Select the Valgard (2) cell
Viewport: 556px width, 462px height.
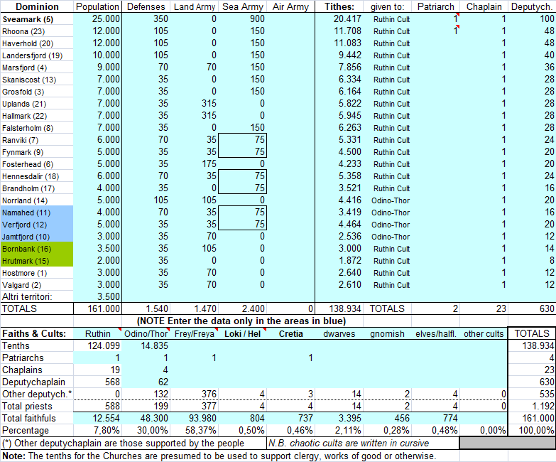tap(37, 284)
